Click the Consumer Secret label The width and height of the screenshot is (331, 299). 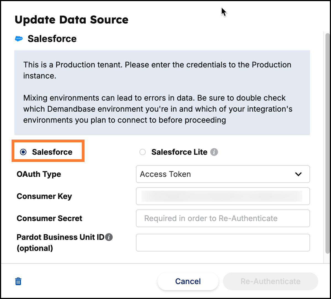(49, 218)
